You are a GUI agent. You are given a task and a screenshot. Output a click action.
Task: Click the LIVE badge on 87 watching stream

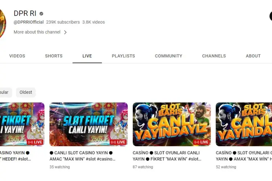tap(201, 142)
